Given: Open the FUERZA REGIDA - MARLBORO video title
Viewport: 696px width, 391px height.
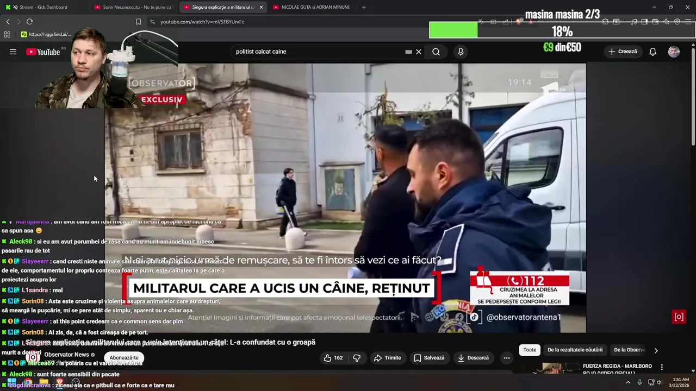Looking at the screenshot, I should (x=617, y=369).
